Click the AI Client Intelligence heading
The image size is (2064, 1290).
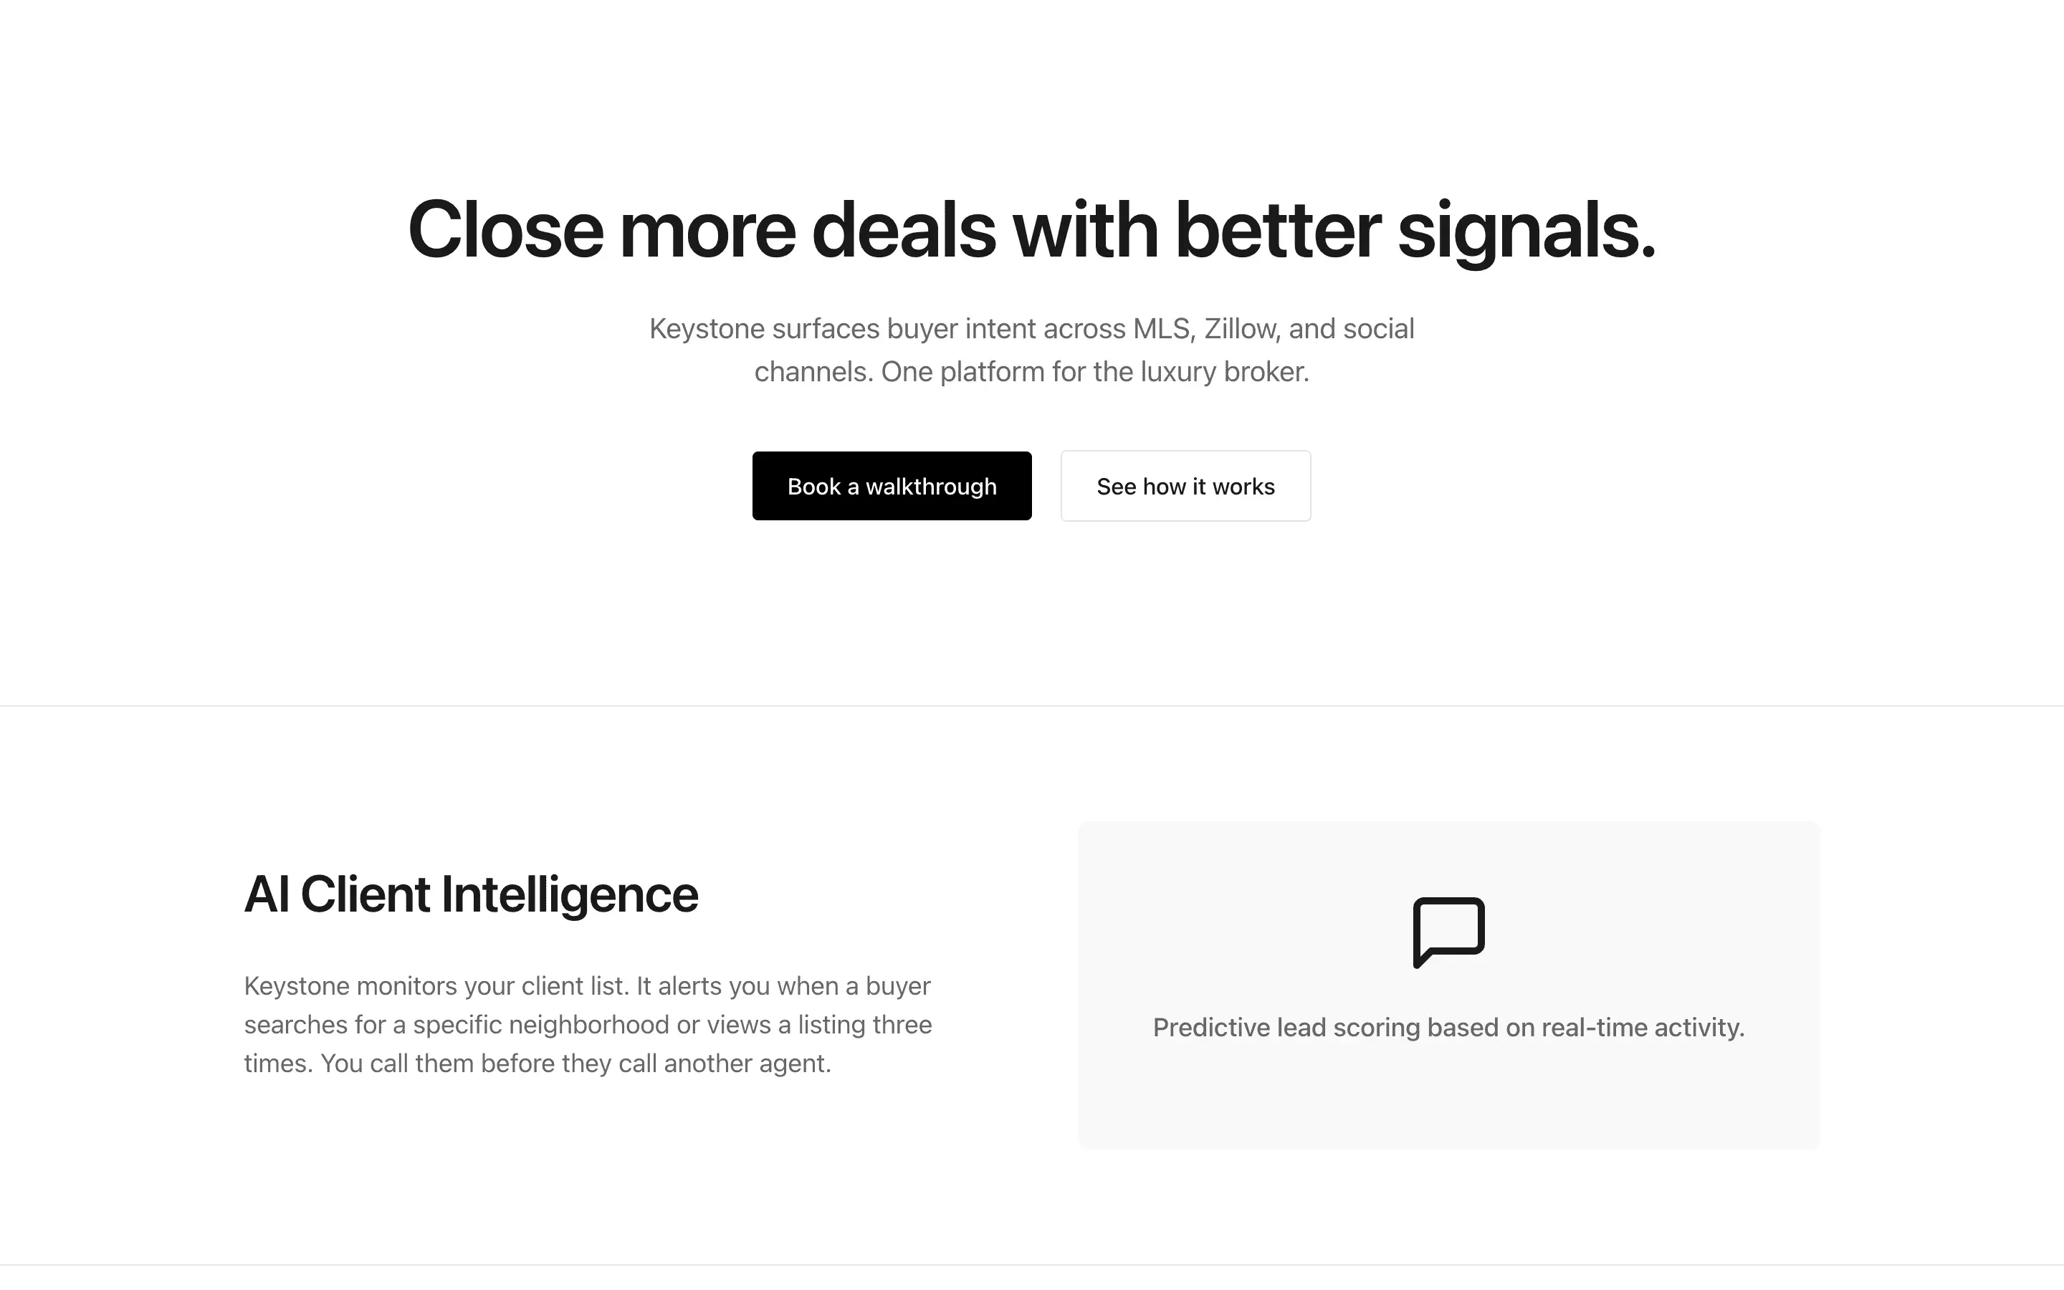click(x=471, y=894)
